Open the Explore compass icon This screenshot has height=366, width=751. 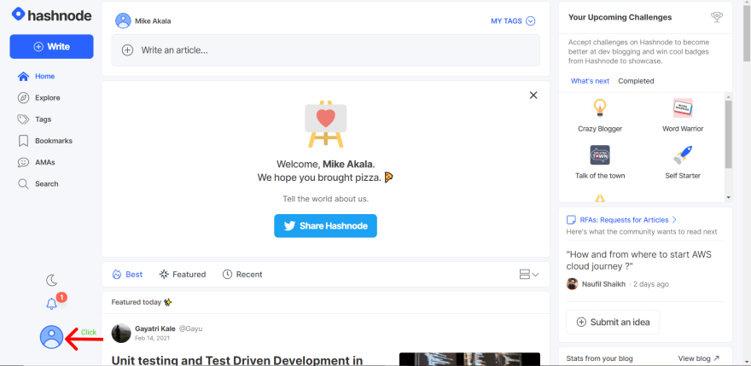click(23, 98)
